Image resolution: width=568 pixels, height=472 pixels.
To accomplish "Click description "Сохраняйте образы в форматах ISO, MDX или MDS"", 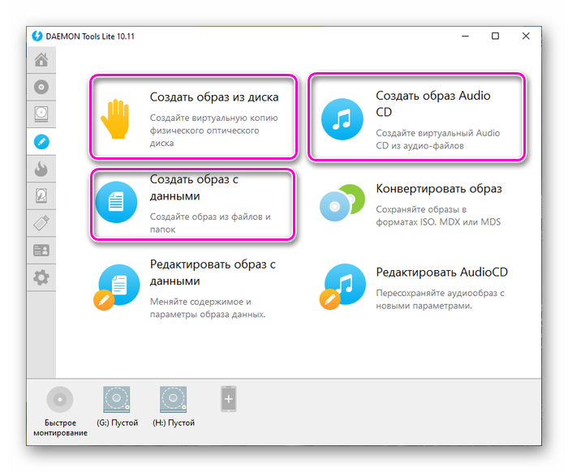I will pyautogui.click(x=438, y=216).
